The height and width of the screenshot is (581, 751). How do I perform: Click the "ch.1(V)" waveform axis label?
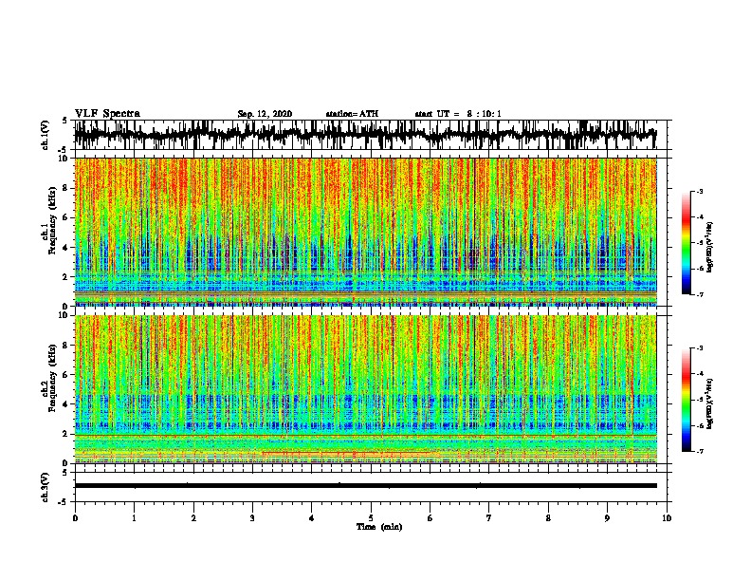point(46,135)
